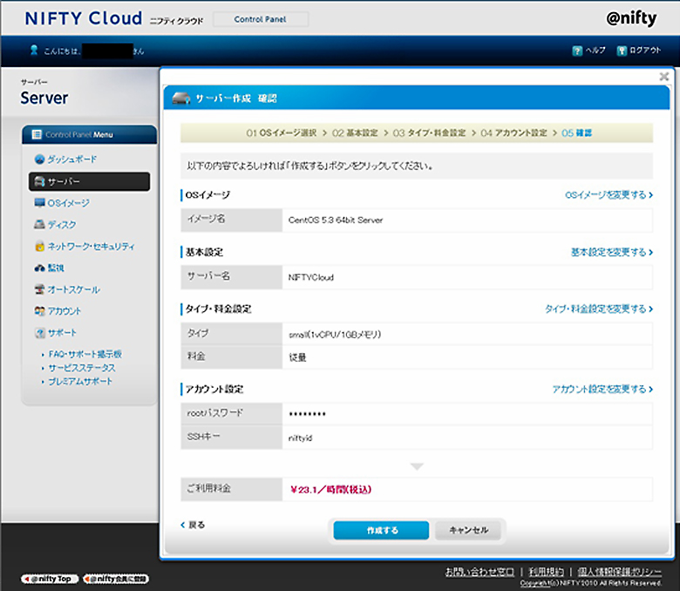
Task: Click OSイメージを変更する link
Action: 609,195
